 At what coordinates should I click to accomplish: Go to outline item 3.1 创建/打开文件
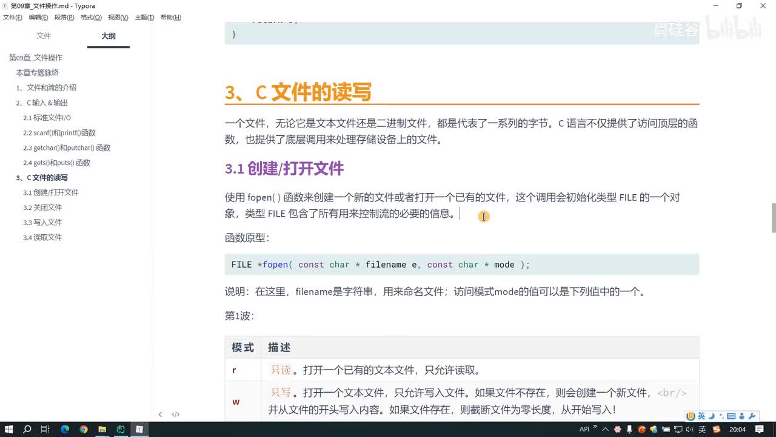pyautogui.click(x=51, y=192)
